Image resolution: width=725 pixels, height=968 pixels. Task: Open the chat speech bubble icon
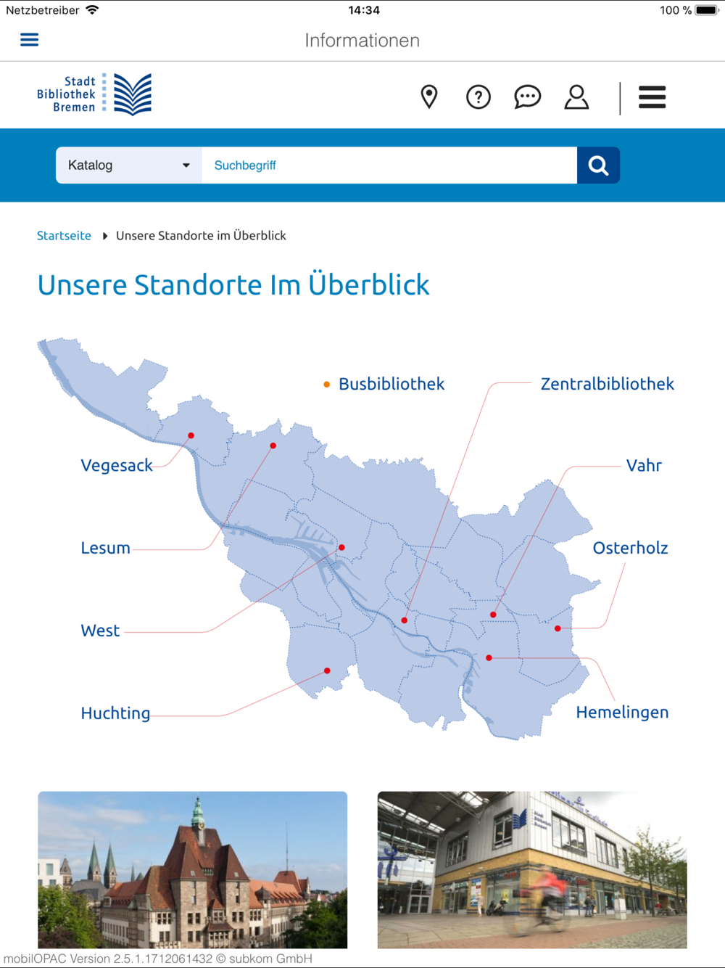pos(527,97)
